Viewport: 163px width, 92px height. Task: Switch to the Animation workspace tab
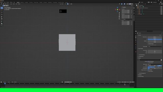point(45,2)
